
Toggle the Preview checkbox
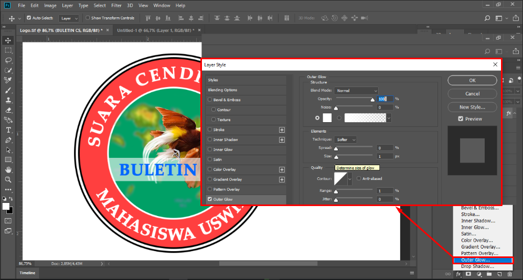pos(461,119)
